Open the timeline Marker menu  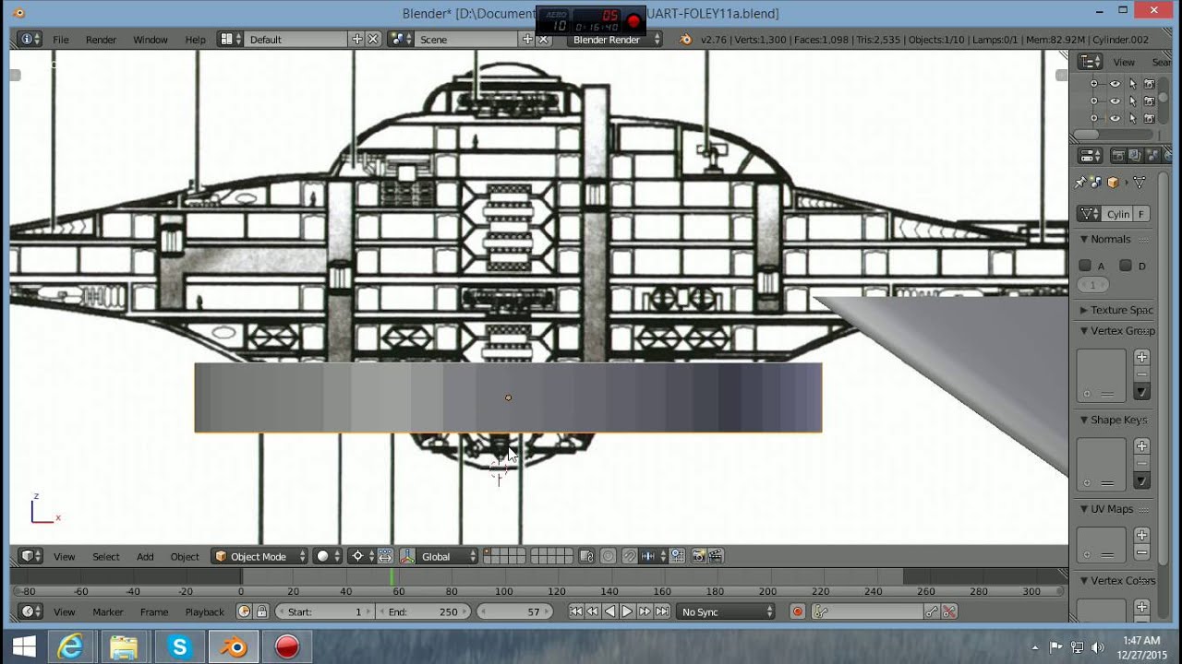[x=108, y=611]
